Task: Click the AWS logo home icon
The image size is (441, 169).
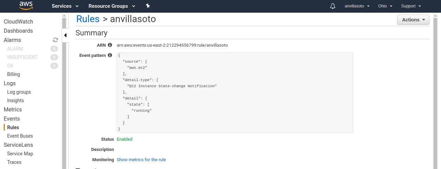Action: click(x=26, y=6)
